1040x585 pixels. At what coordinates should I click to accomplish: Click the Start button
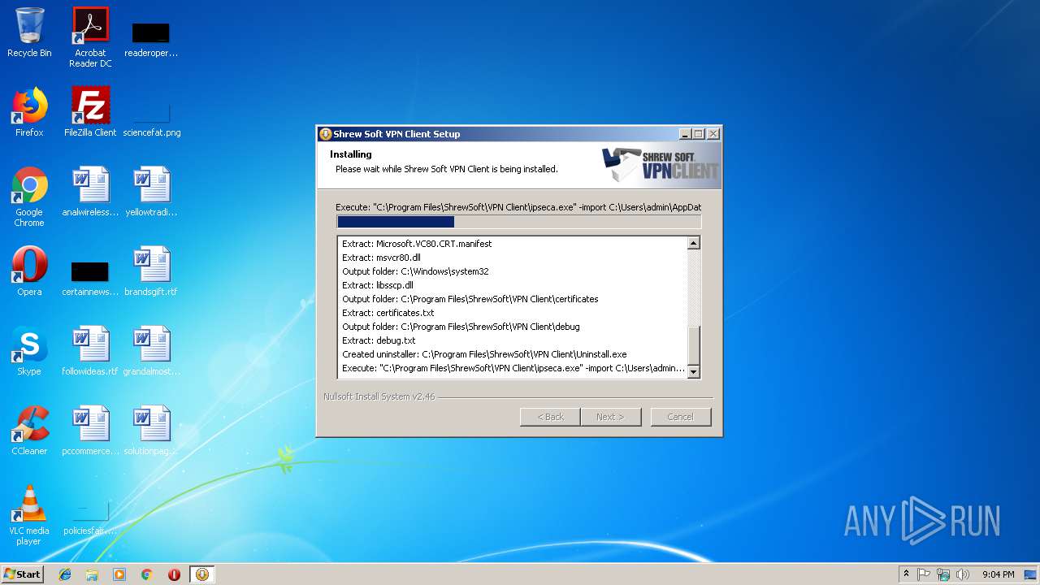(x=22, y=574)
